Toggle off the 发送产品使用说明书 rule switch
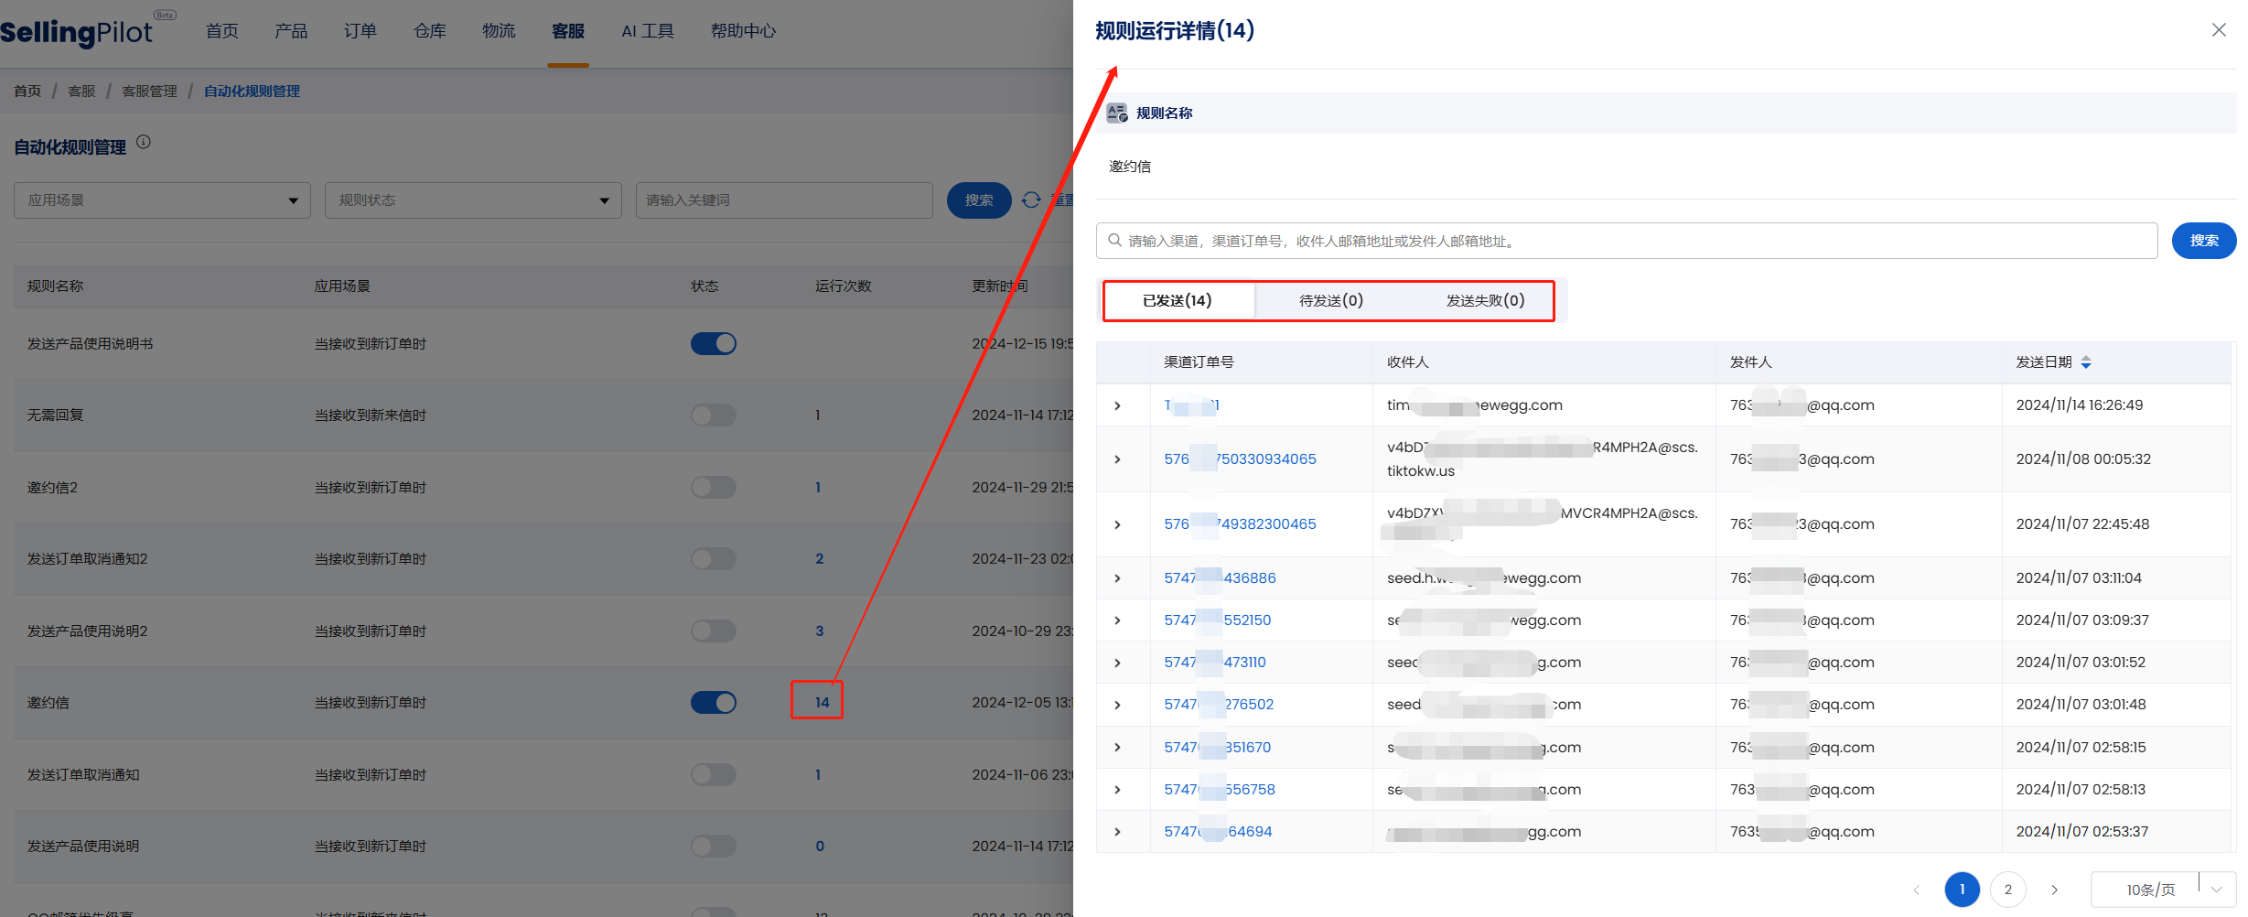Viewport: 2248px width, 917px height. point(713,344)
